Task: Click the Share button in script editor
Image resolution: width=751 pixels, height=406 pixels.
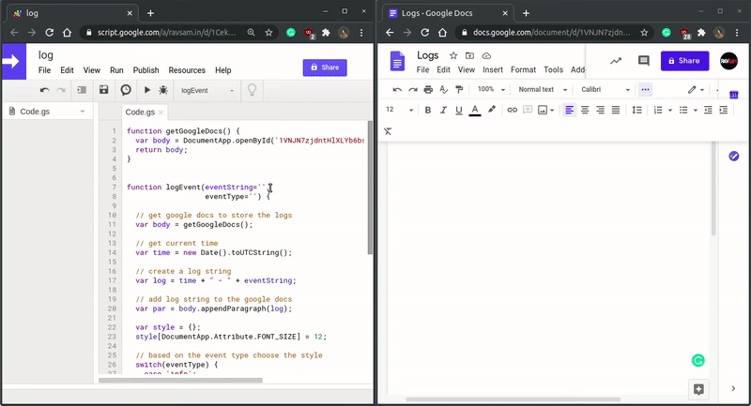Action: point(324,68)
